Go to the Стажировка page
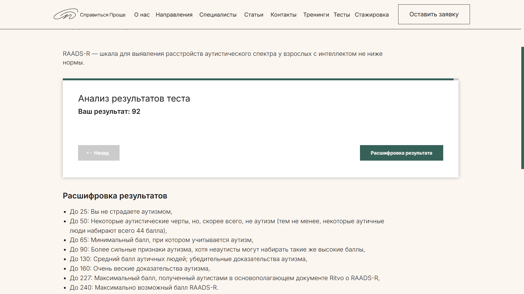Screen dimensions: 524x294 tap(371, 15)
